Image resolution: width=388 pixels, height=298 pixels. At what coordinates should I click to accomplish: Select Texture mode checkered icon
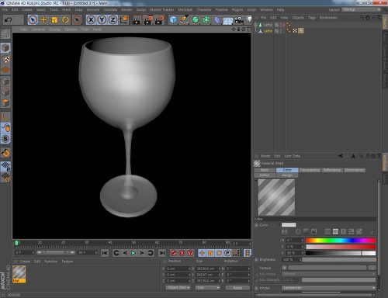[x=5, y=60]
